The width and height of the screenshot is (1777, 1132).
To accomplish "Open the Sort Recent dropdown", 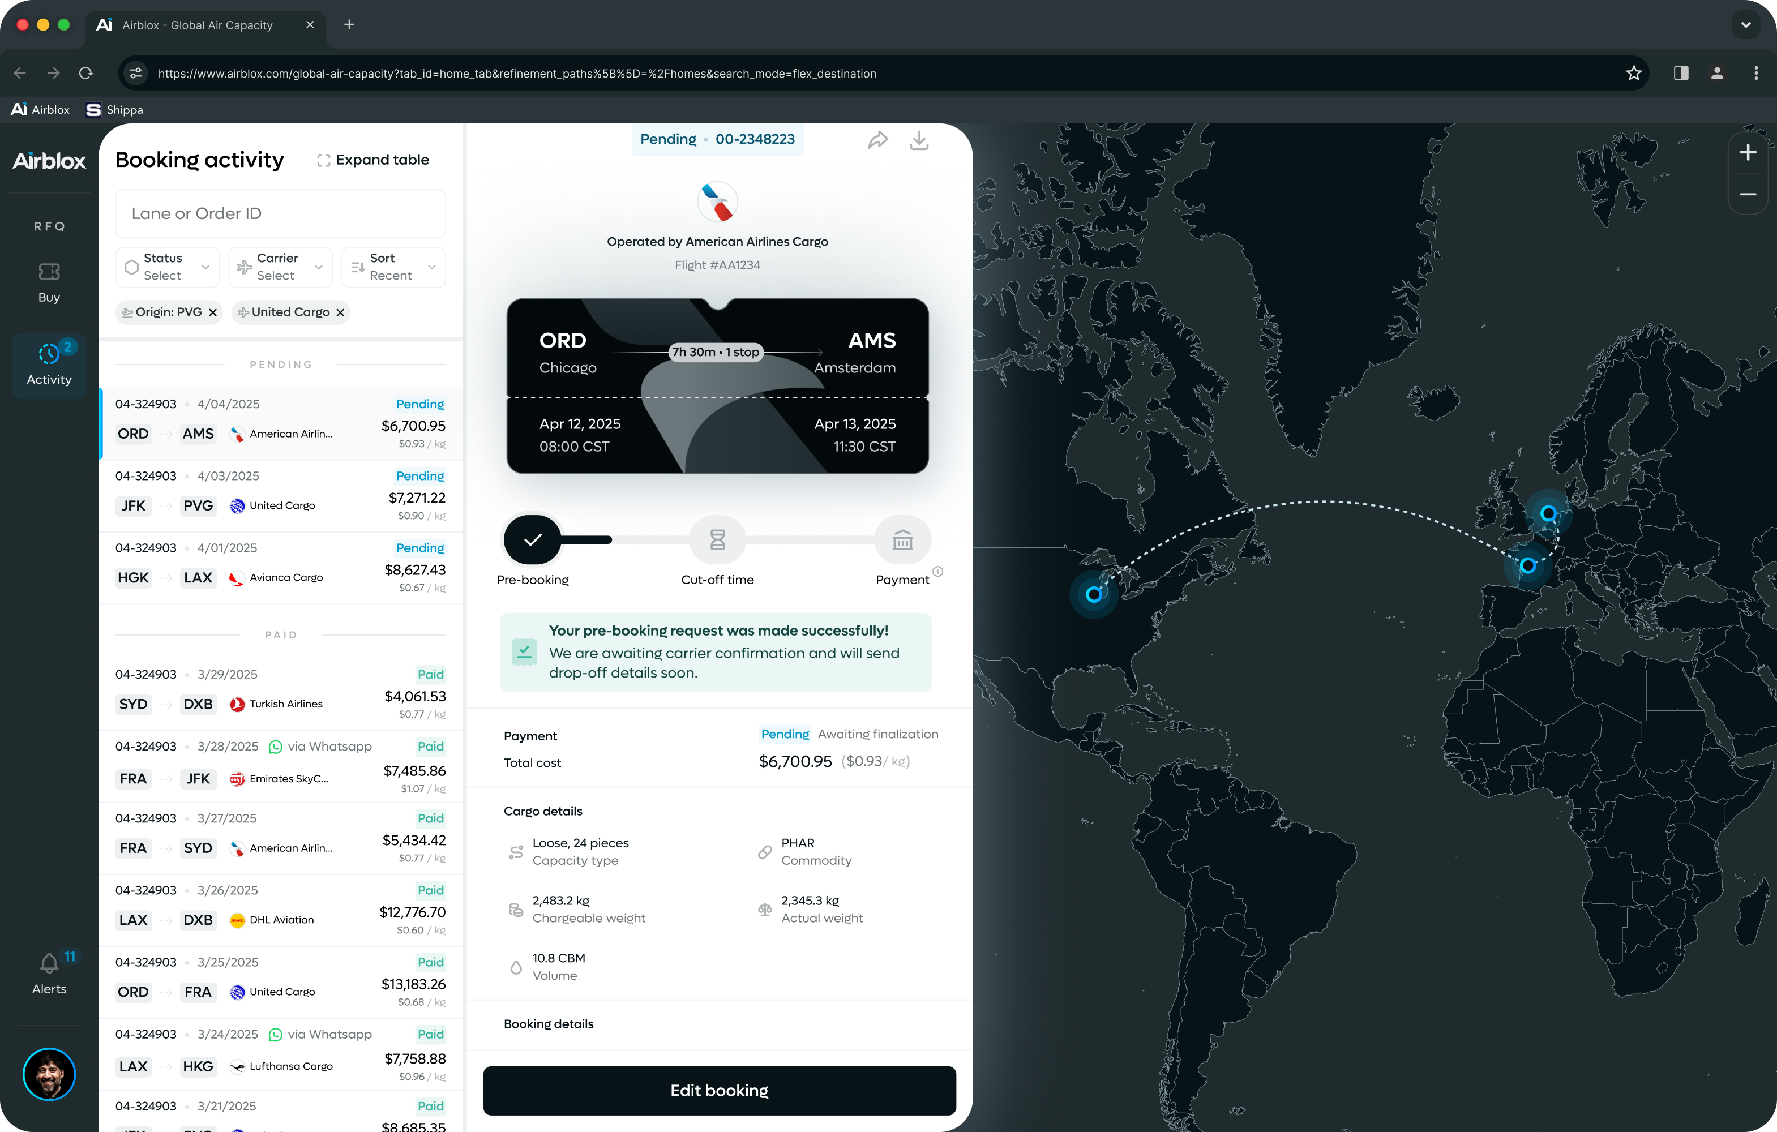I will (393, 267).
